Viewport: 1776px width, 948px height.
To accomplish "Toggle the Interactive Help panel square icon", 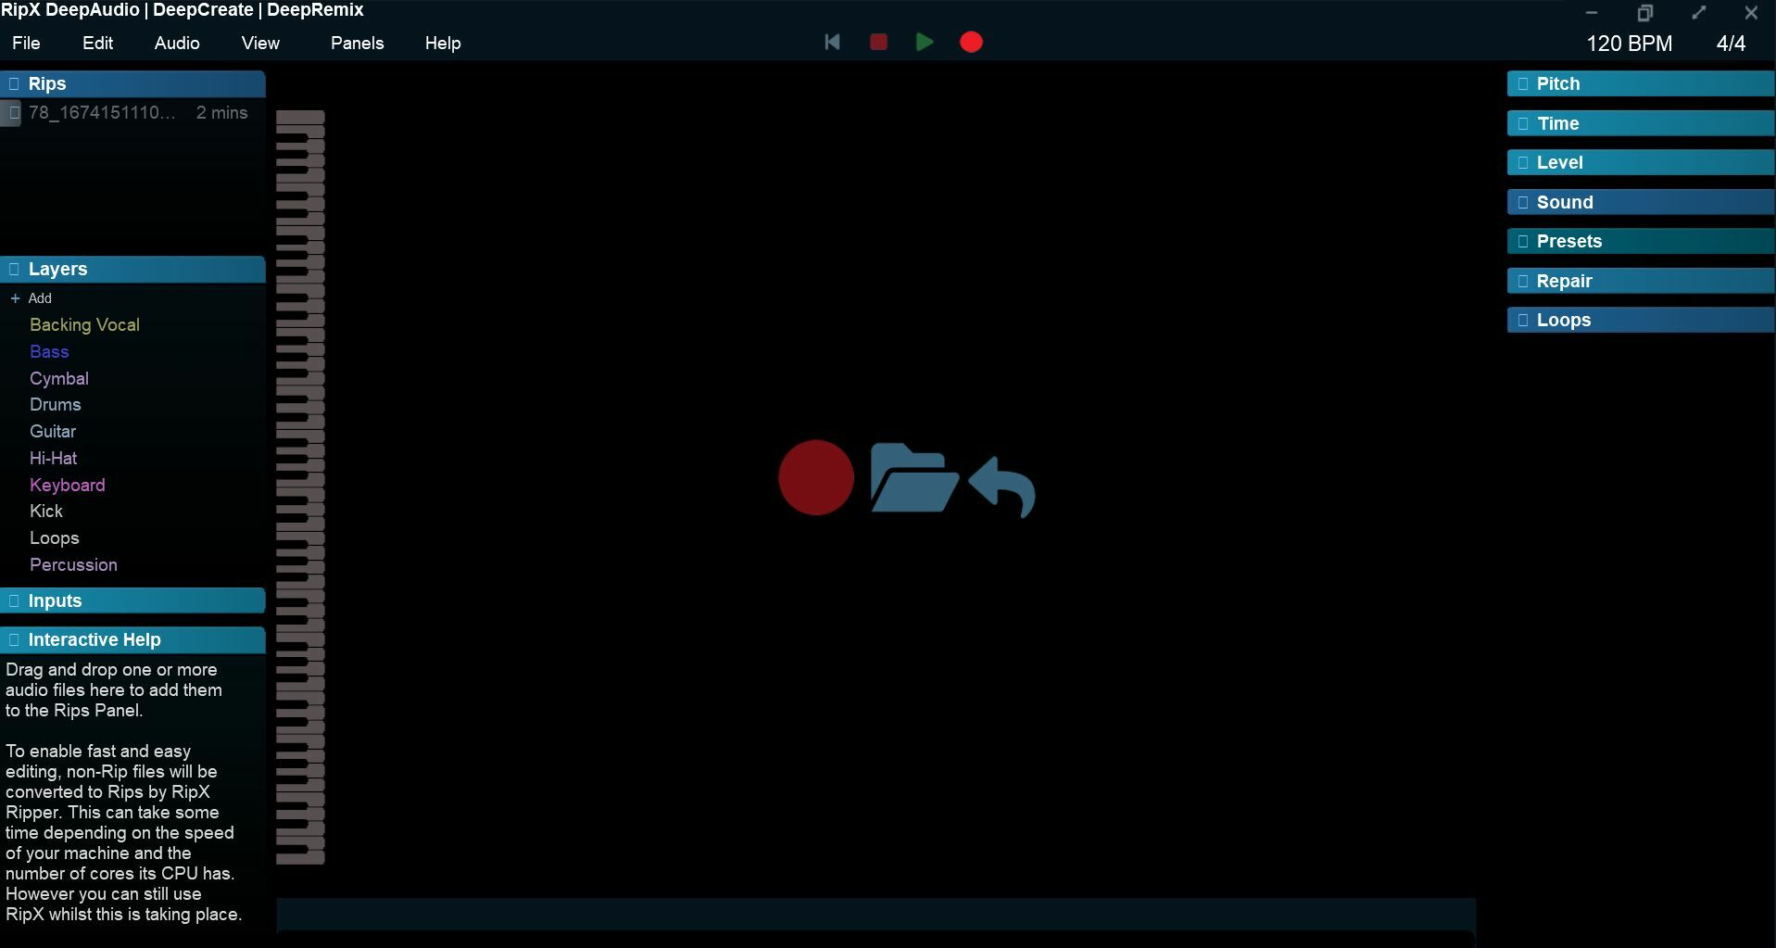I will (x=14, y=639).
